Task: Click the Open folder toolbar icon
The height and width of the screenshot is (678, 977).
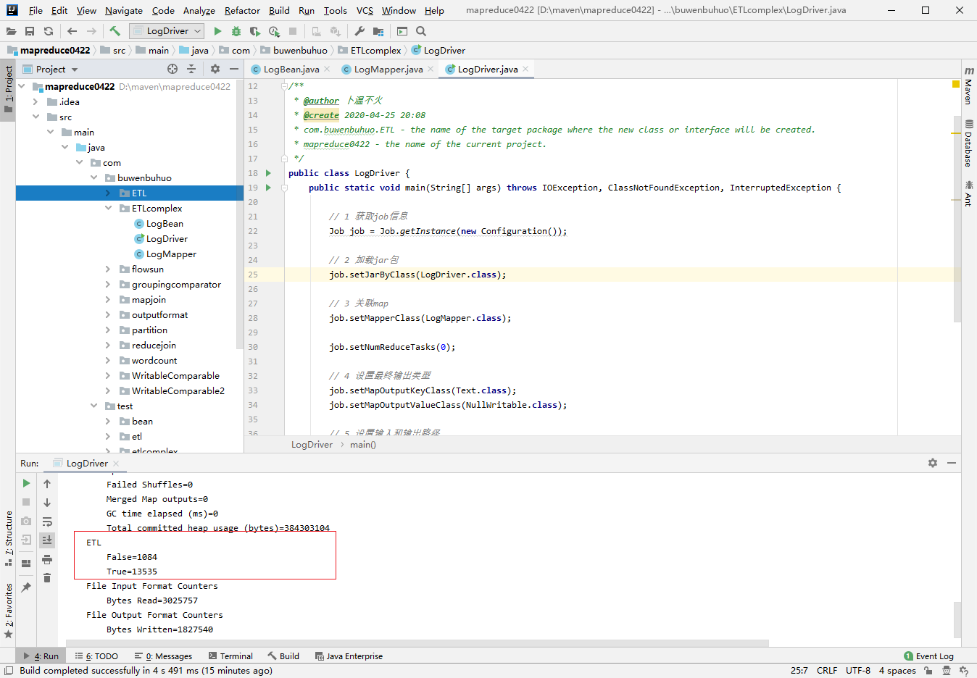Action: coord(11,31)
